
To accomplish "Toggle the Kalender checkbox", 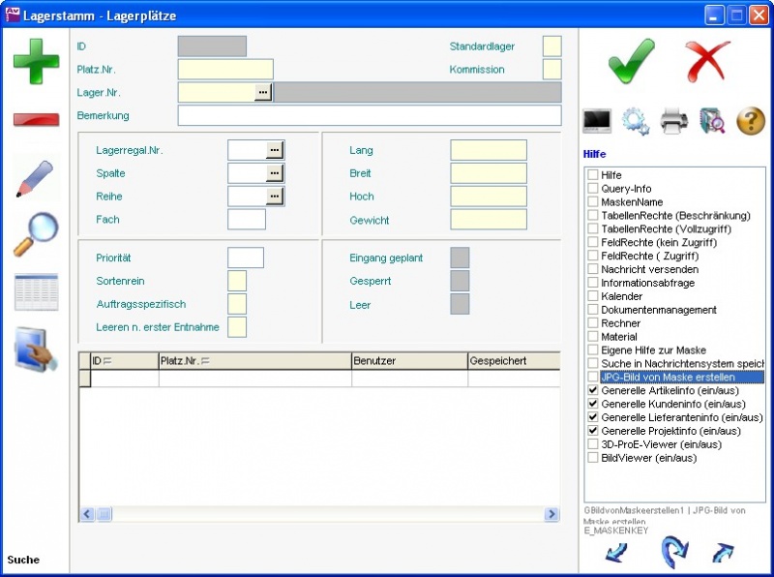I will [593, 296].
